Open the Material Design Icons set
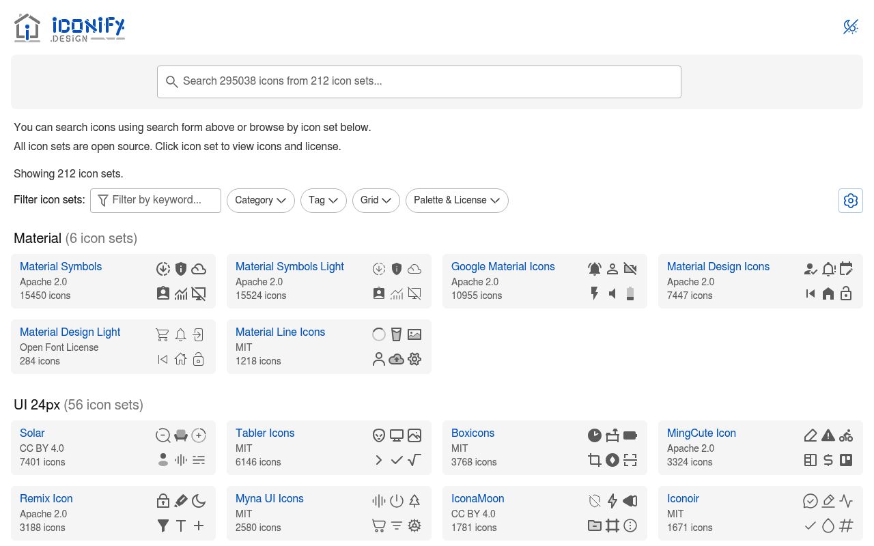 pos(718,267)
